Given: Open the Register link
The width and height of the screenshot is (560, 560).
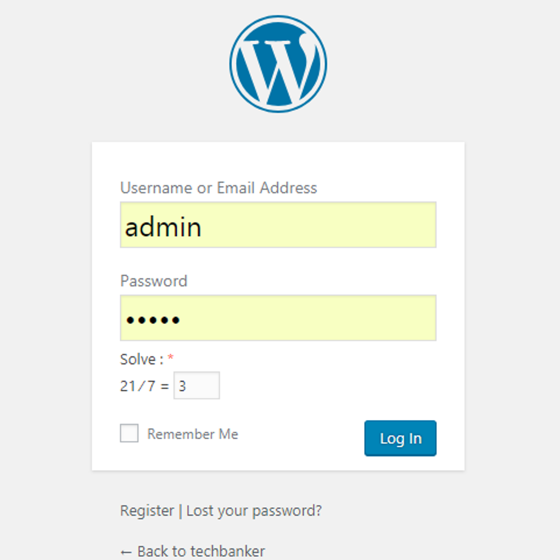Looking at the screenshot, I should point(147,511).
